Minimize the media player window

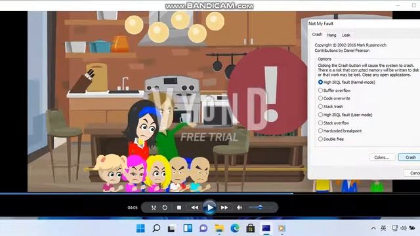tap(398, 5)
